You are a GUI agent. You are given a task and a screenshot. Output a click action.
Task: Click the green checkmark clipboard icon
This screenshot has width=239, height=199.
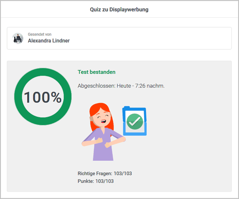pos(135,121)
